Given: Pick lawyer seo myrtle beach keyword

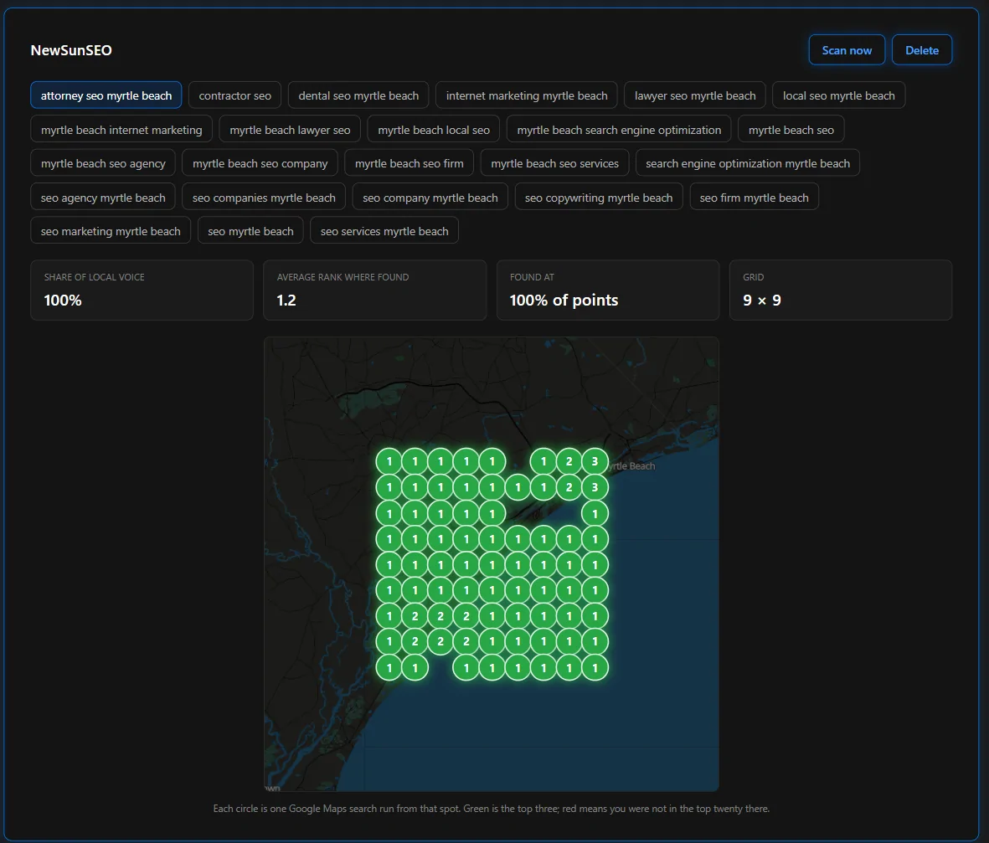Looking at the screenshot, I should [694, 95].
